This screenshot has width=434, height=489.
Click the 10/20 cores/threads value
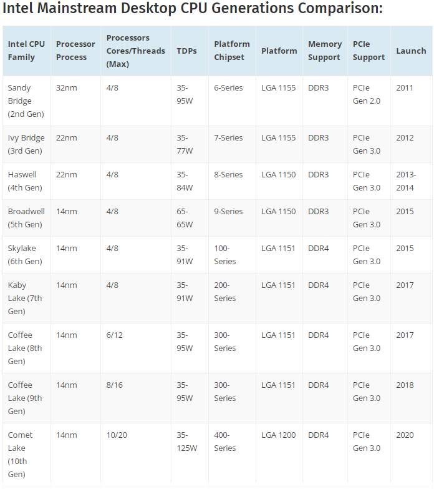point(117,435)
